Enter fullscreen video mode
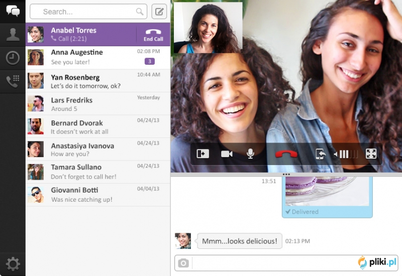 pyautogui.click(x=371, y=154)
